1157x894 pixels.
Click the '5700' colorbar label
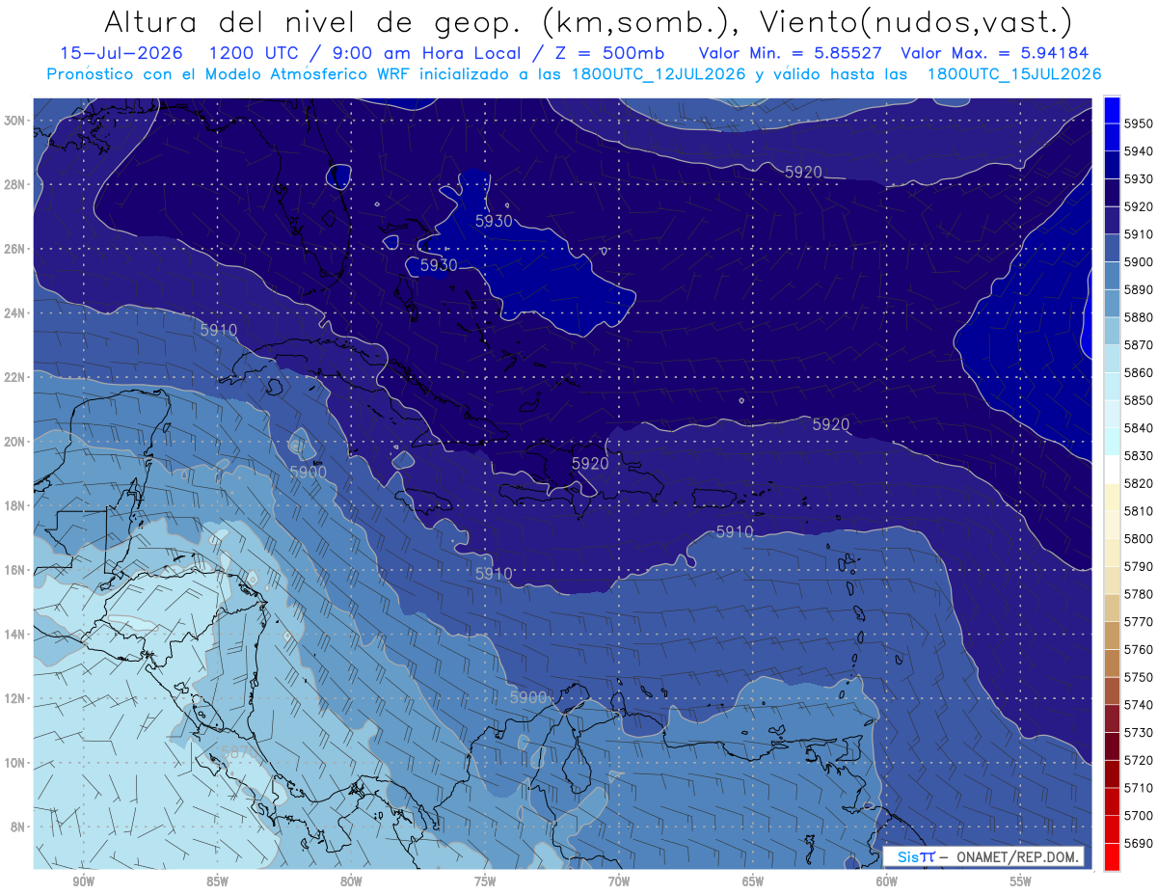(1139, 815)
